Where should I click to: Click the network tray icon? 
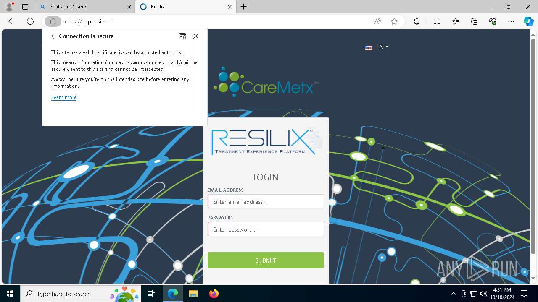(x=474, y=294)
